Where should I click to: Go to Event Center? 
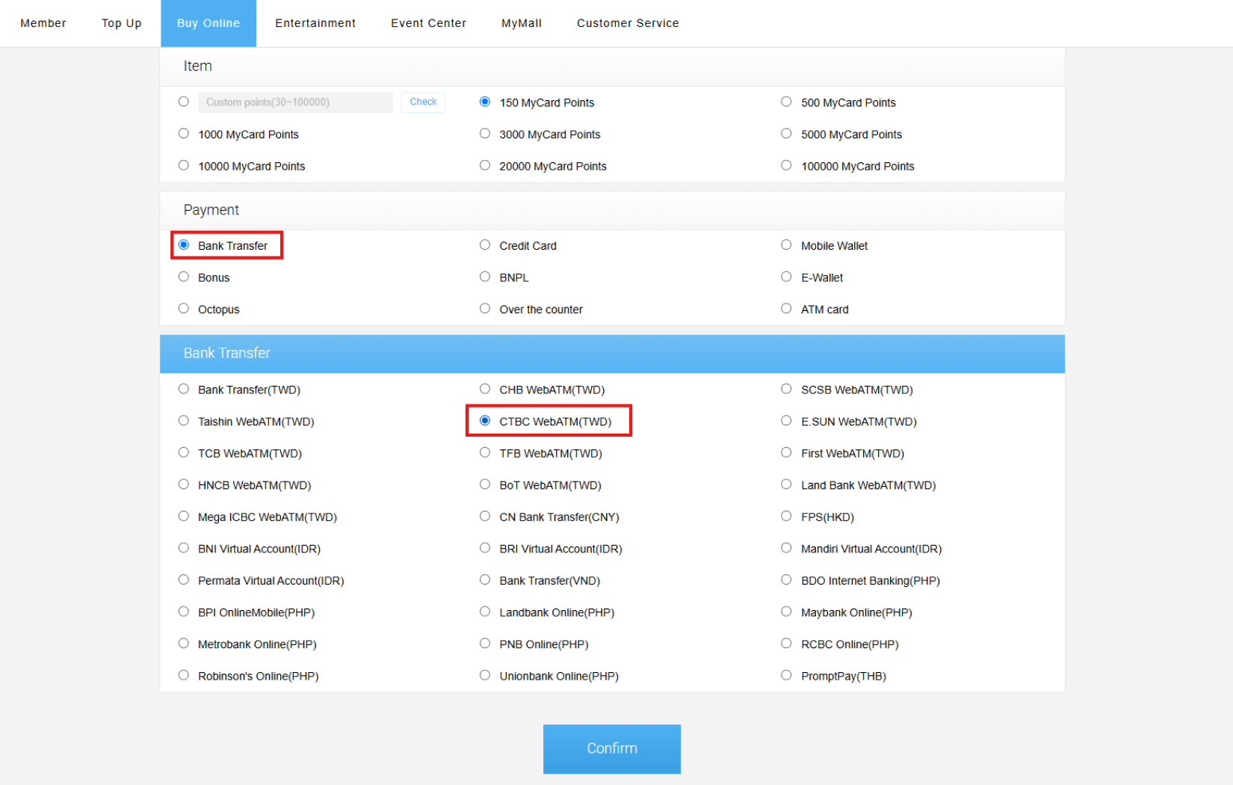(428, 23)
